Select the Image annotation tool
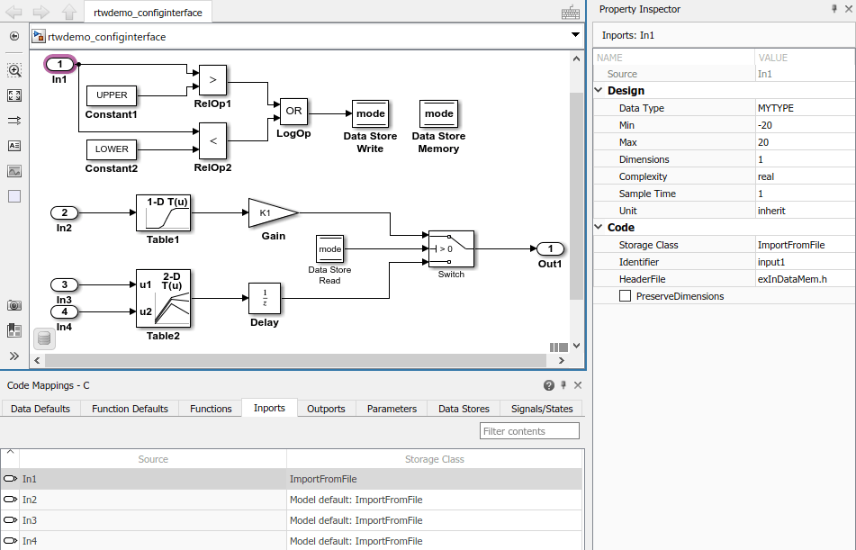This screenshot has width=856, height=550. (14, 171)
